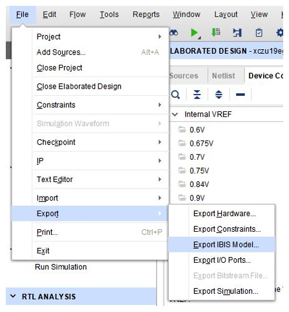This screenshot has width=289, height=312.
Task: Click the program device green arrow icon
Action: click(216, 32)
